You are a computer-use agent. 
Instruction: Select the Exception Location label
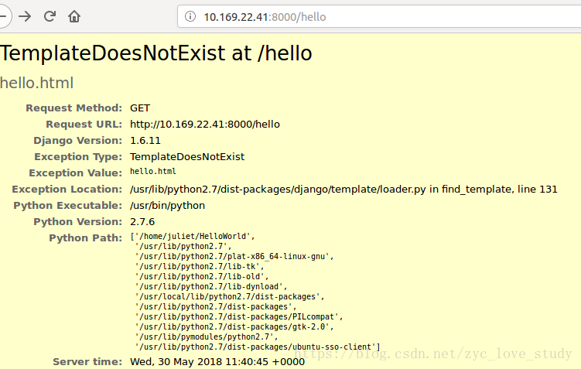[x=67, y=190]
